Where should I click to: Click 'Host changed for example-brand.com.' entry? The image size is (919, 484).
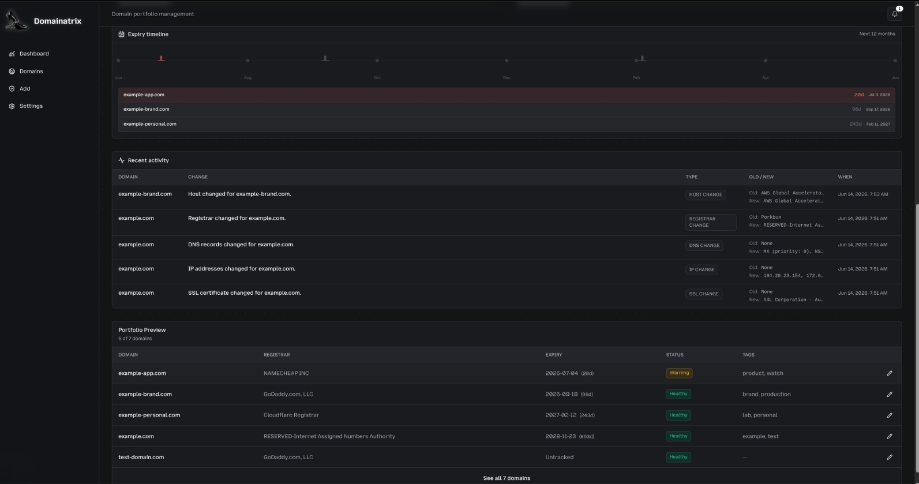(239, 194)
